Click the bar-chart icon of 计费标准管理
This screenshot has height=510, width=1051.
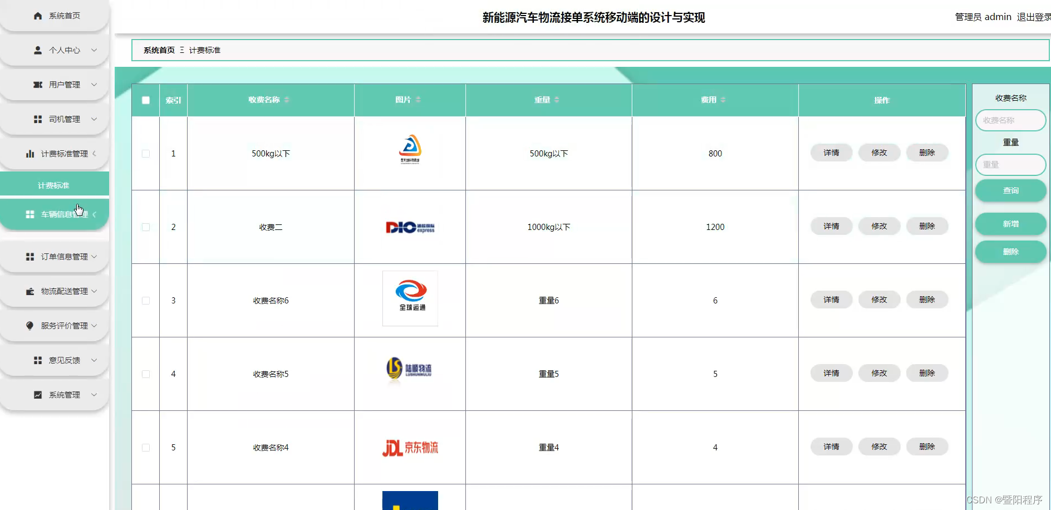[30, 154]
